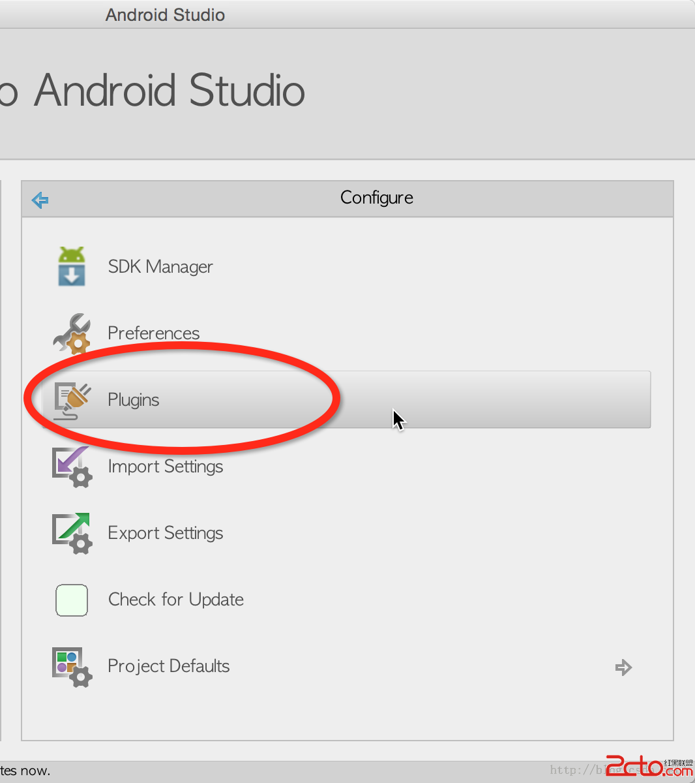Open SDK Manager from the text label

click(160, 267)
